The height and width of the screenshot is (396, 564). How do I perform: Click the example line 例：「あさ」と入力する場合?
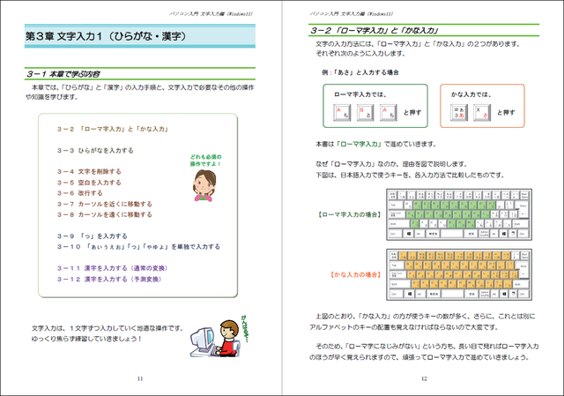[x=360, y=72]
